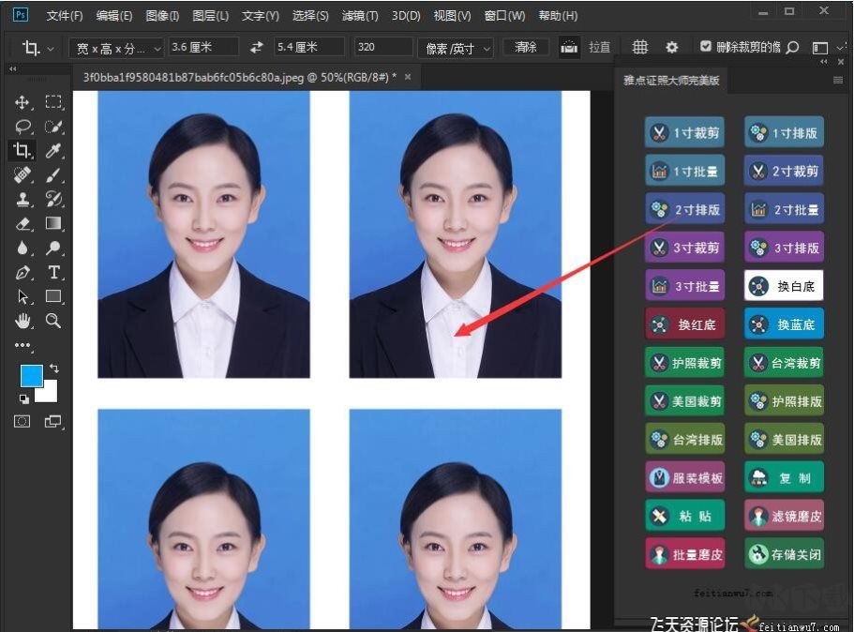Viewport: 854px width, 632px height.
Task: Click the 换白底 button
Action: coord(784,286)
